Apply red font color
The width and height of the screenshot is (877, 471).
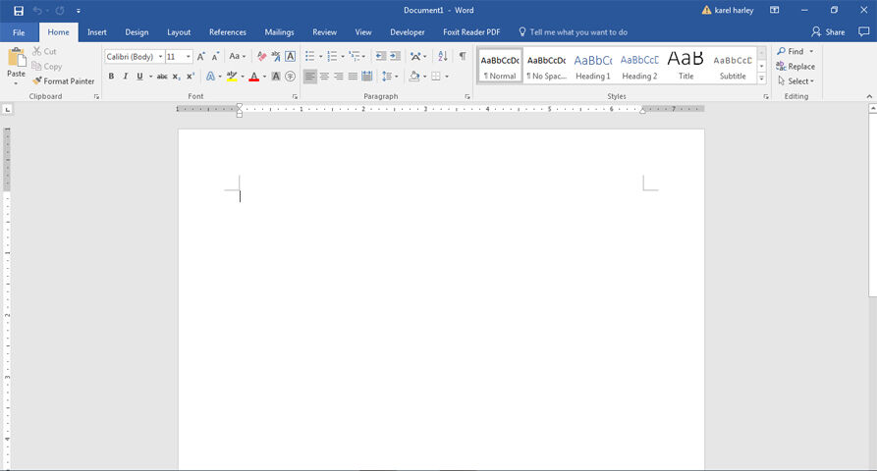pyautogui.click(x=254, y=76)
